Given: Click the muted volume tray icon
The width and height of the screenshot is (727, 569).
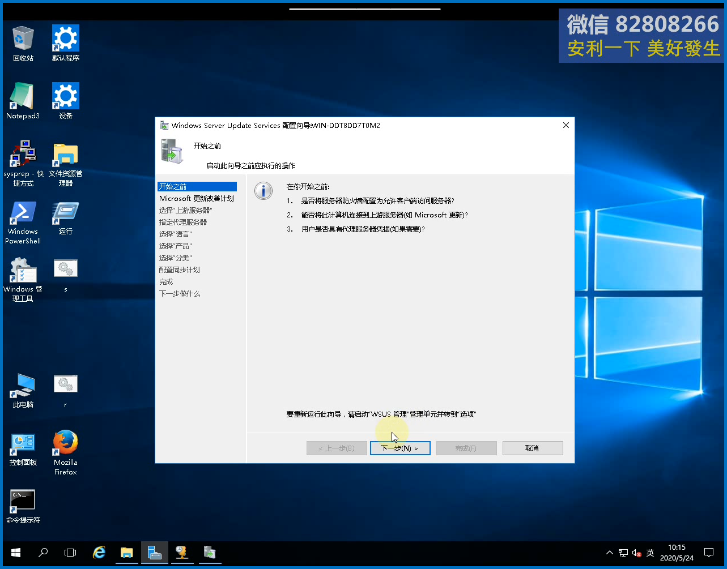Looking at the screenshot, I should pos(637,553).
